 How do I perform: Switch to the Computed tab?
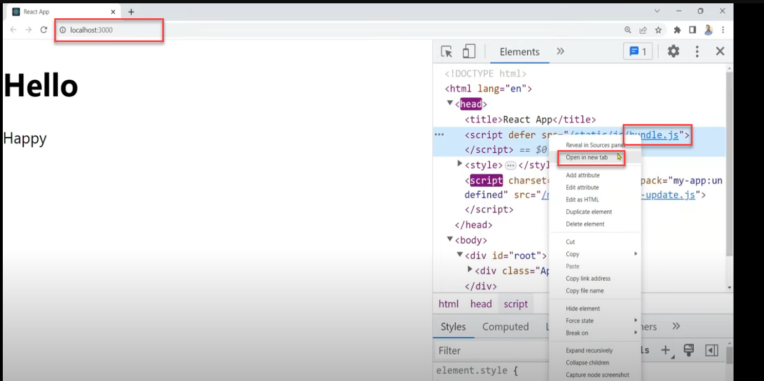click(x=505, y=326)
